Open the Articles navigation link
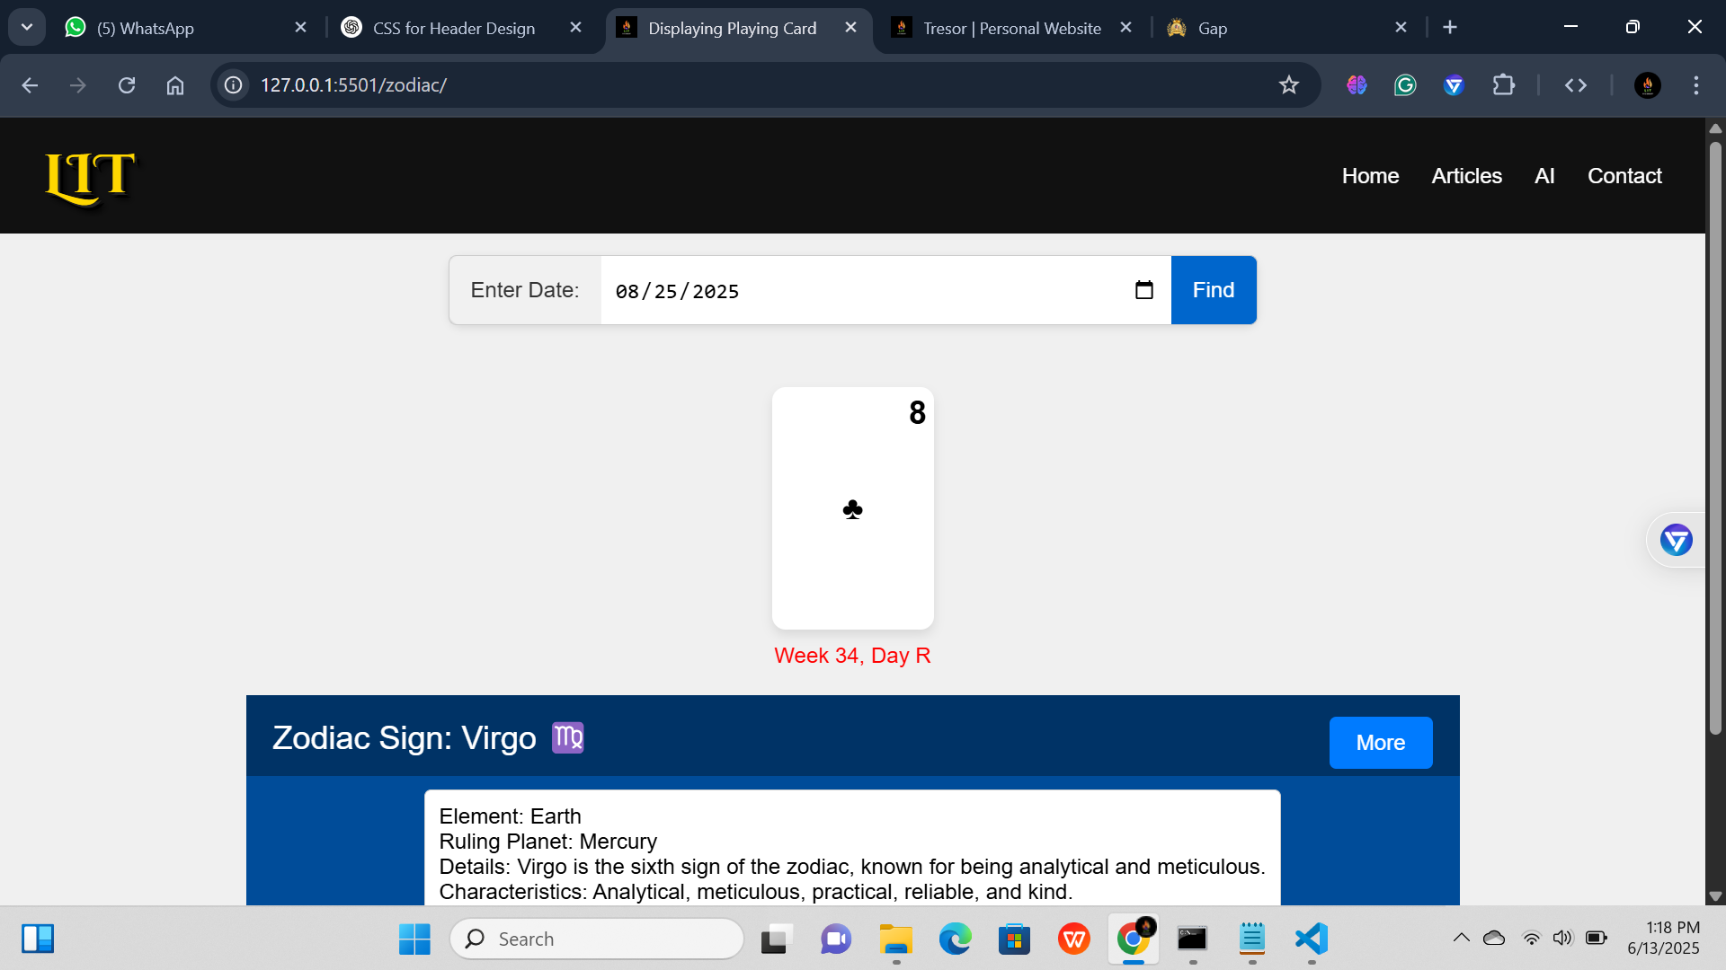 click(1466, 176)
